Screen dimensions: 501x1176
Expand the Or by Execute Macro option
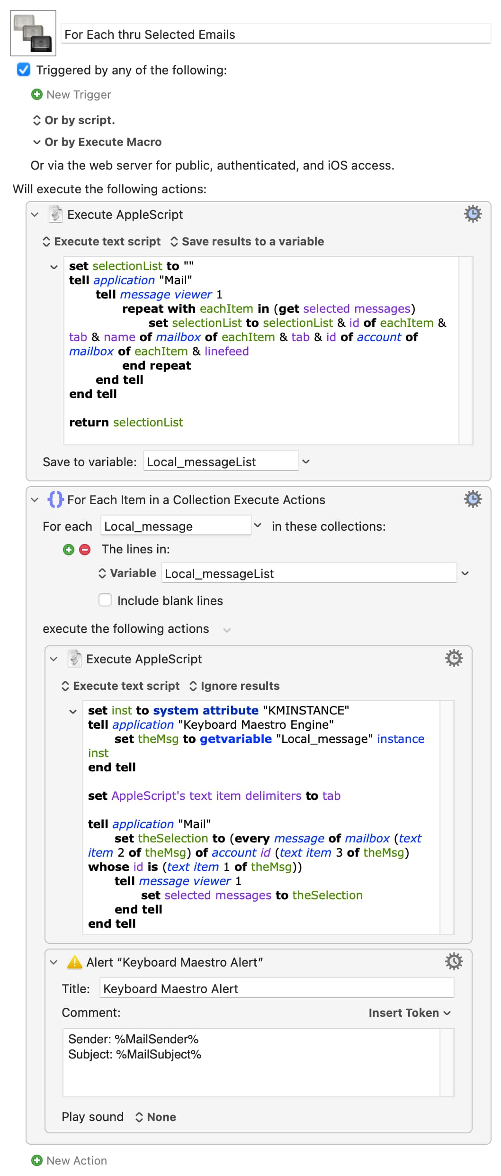pyautogui.click(x=36, y=142)
